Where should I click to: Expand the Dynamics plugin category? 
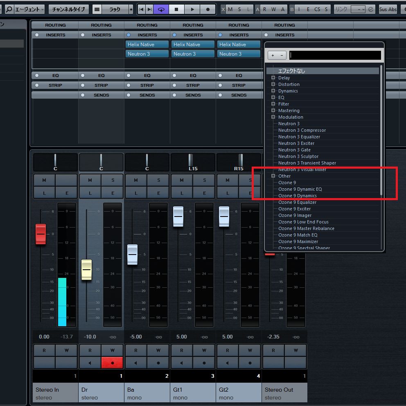click(273, 90)
